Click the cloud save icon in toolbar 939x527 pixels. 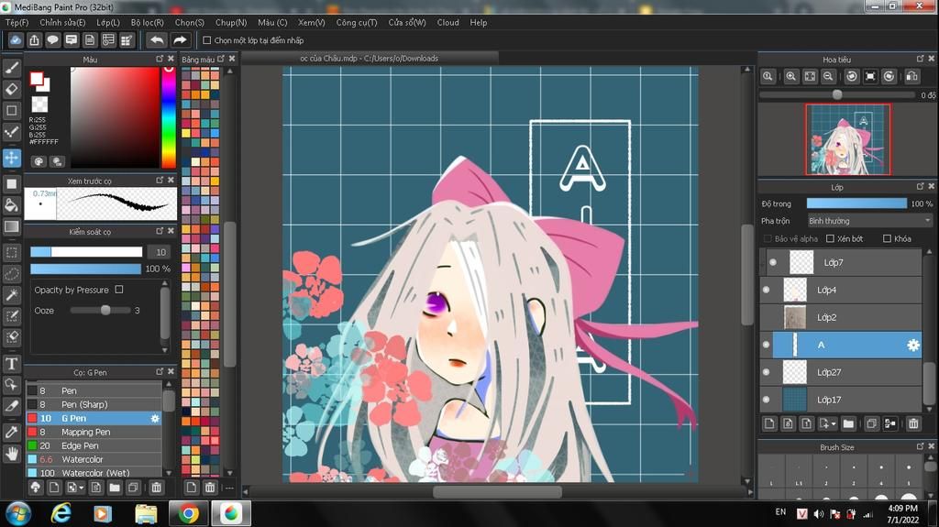[16, 40]
